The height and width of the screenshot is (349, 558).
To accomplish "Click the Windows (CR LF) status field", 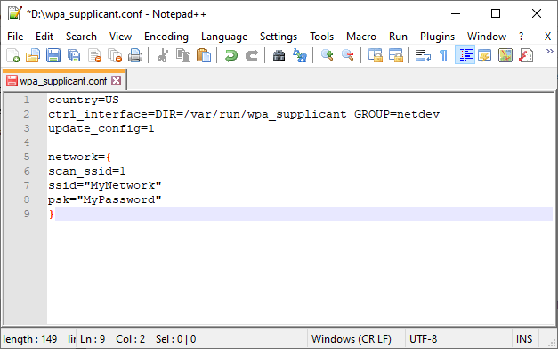I will point(352,338).
